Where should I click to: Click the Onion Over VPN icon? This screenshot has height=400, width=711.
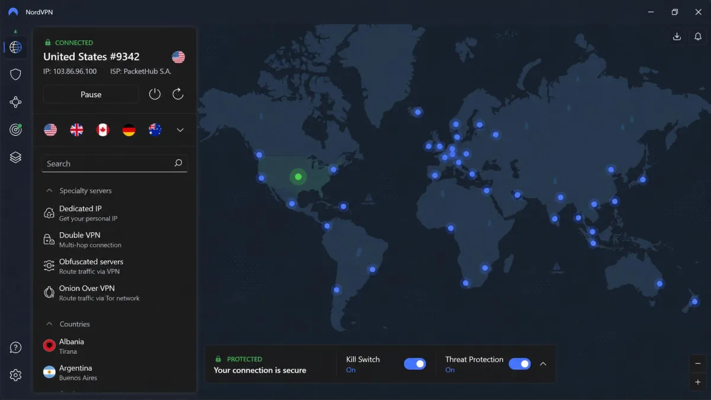[x=49, y=293]
